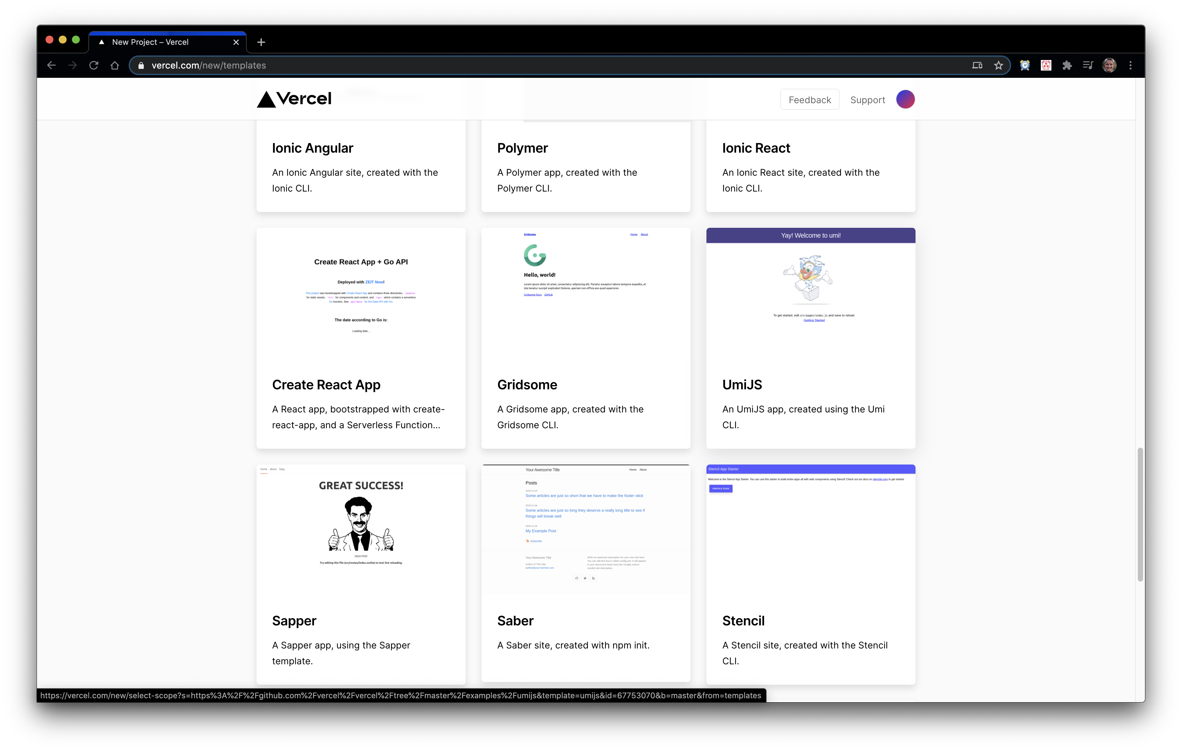Image resolution: width=1182 pixels, height=751 pixels.
Task: Choose the Sapper template title
Action: pos(295,621)
